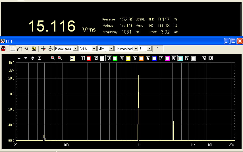This screenshot has height=152, width=243.
Task: Click the white up arrow above graph
Action: (19, 58)
